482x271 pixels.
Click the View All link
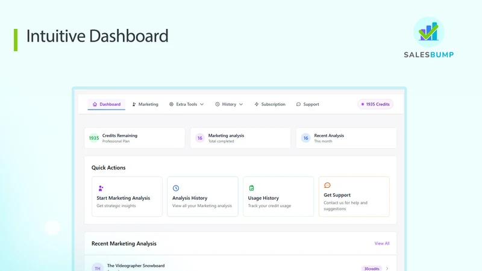[x=382, y=243]
